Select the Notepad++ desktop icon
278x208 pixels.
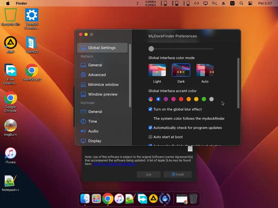coord(11,183)
